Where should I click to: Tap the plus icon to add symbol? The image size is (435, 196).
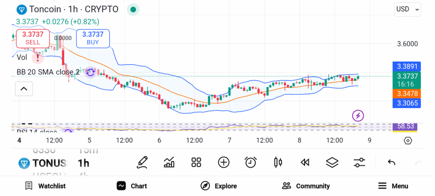pos(223,162)
